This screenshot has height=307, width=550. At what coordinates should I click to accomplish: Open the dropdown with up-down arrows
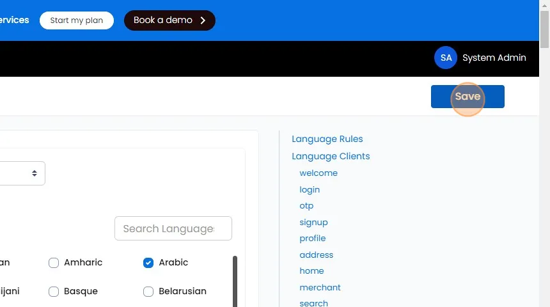click(x=22, y=173)
